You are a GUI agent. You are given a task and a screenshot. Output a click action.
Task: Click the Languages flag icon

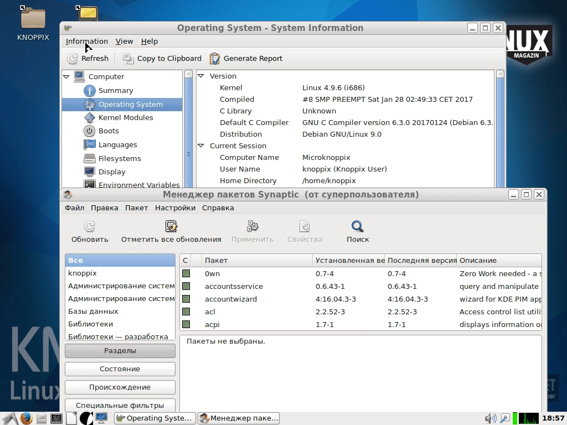[89, 144]
